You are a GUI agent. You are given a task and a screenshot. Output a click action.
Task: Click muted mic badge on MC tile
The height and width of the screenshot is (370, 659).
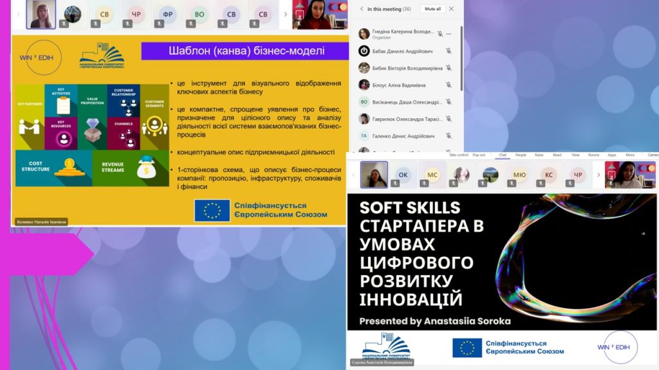424,183
